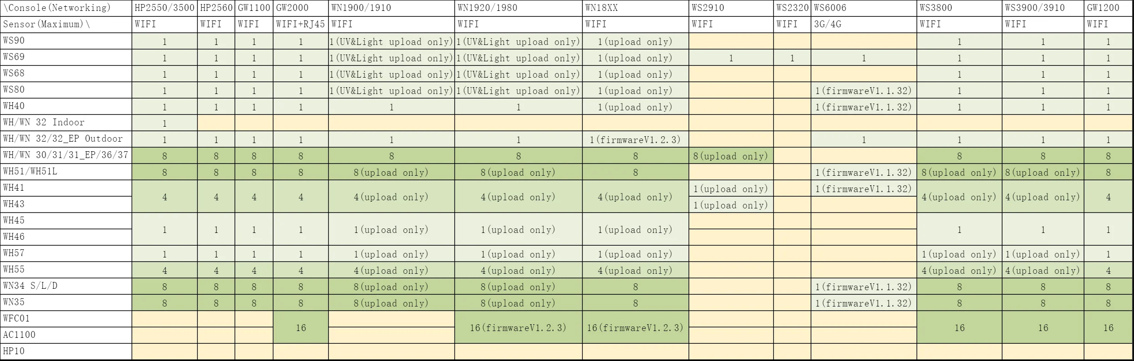Screen dimensions: 1134x361
Task: Select the WH/WN 32 Indoor row label
Action: click(66, 123)
